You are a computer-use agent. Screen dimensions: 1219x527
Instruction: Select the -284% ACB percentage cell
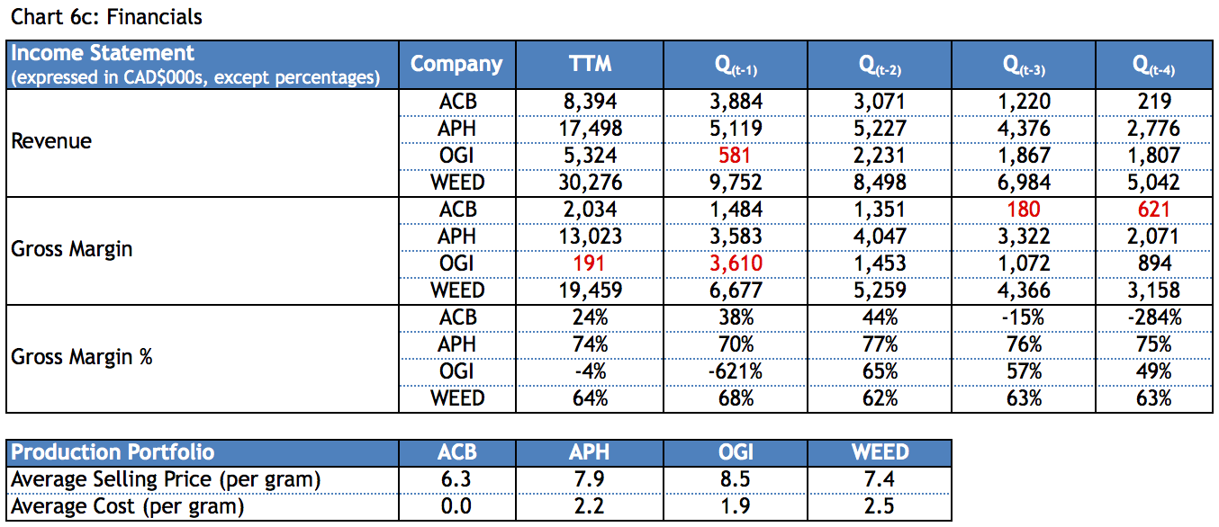coord(1154,317)
